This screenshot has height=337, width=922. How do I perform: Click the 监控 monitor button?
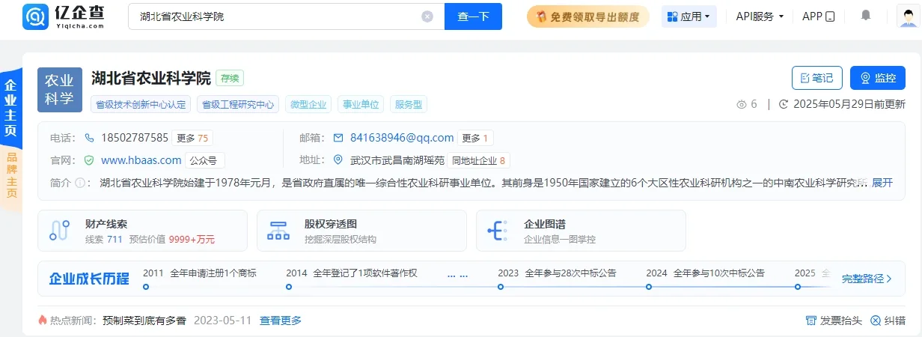[x=877, y=78]
